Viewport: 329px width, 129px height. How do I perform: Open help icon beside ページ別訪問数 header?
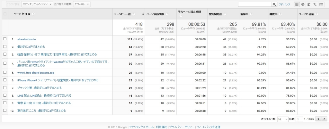167,14
